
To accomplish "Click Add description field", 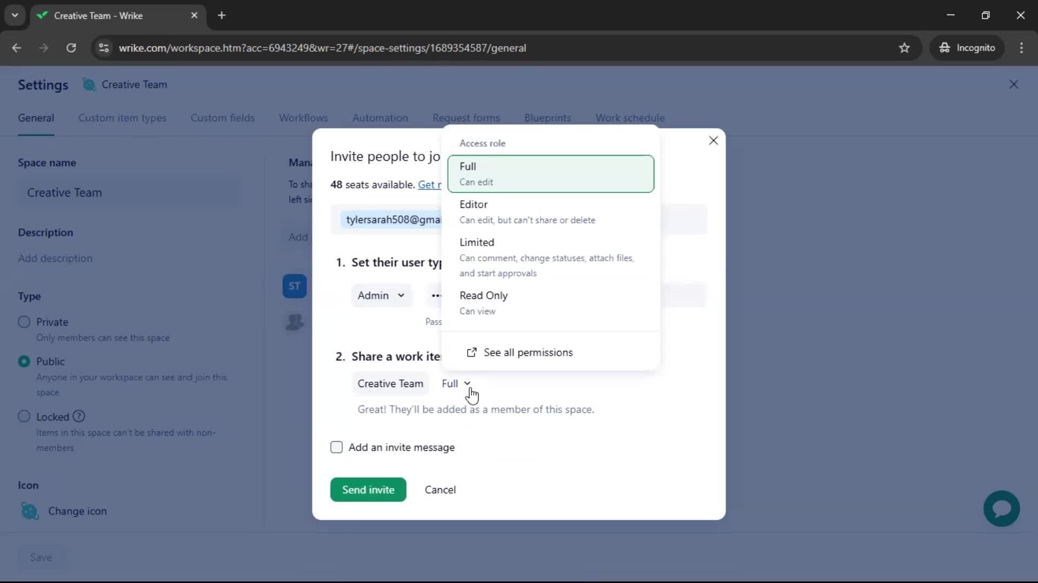I will [x=55, y=259].
